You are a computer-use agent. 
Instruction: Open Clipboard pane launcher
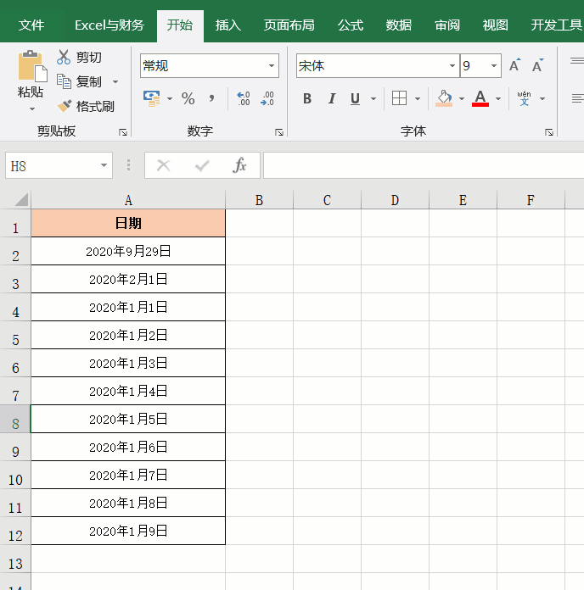click(123, 132)
